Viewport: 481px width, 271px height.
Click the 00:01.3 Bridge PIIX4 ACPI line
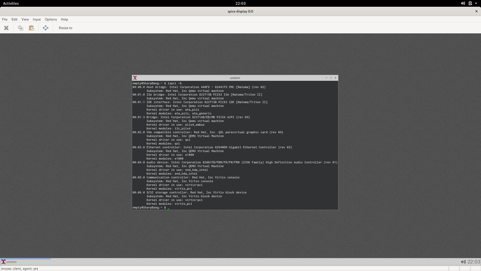(x=191, y=117)
